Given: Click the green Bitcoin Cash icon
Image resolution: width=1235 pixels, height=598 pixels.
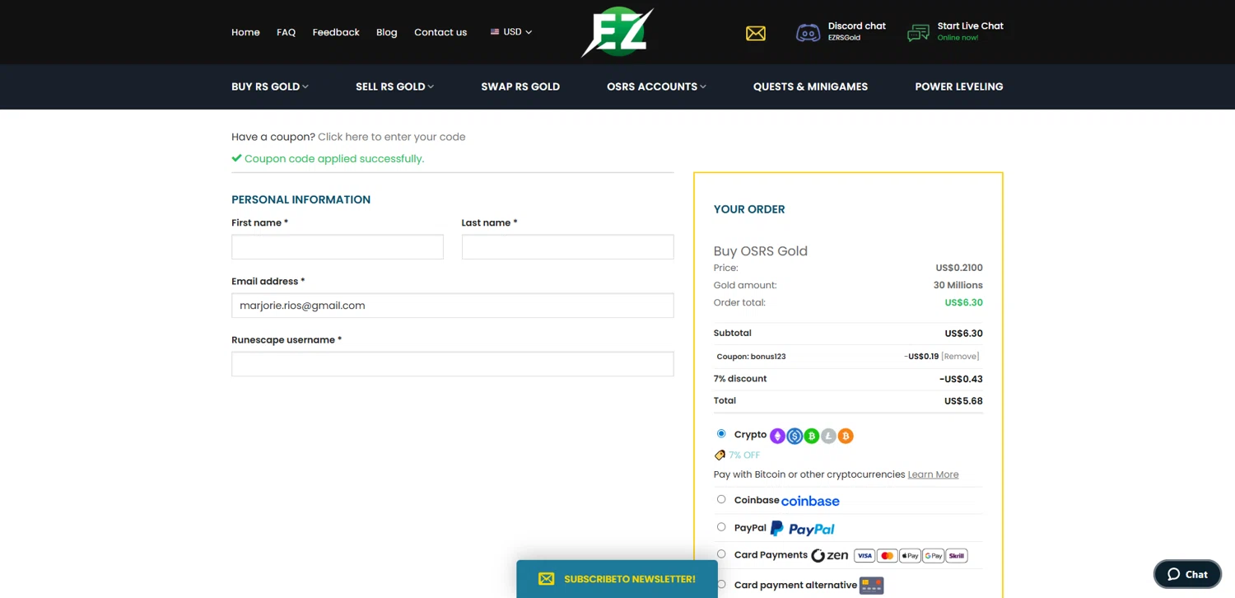Looking at the screenshot, I should [x=811, y=436].
